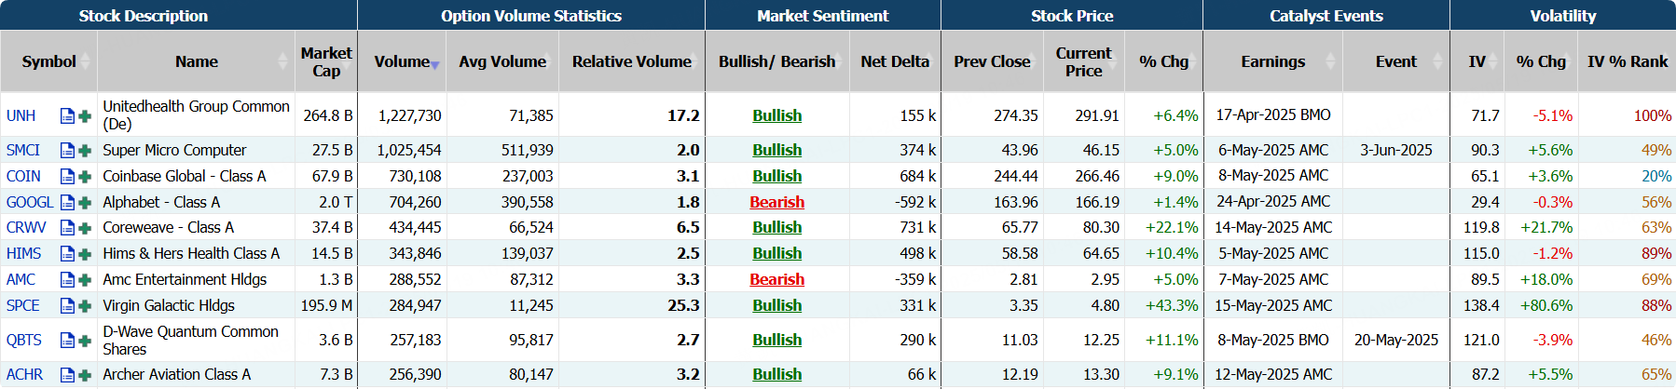
Task: Add AMC using the green plus icon
Action: point(85,279)
